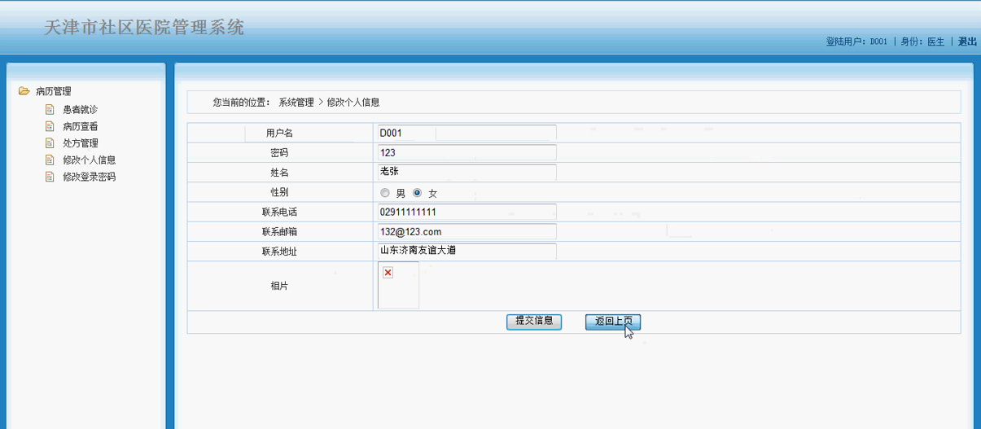Open 修改个人信息 in the sidebar

89,160
